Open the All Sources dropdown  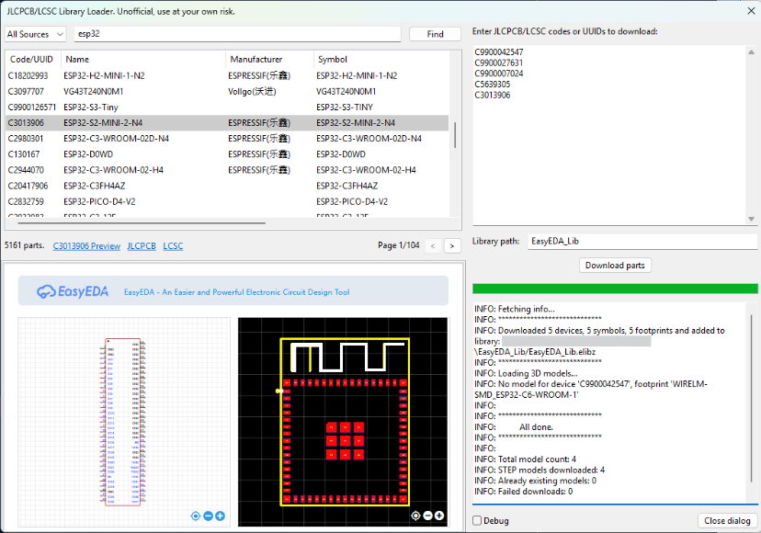[35, 34]
